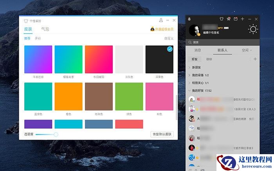Open skin settings shirt icon in QQ panel

click(x=222, y=19)
